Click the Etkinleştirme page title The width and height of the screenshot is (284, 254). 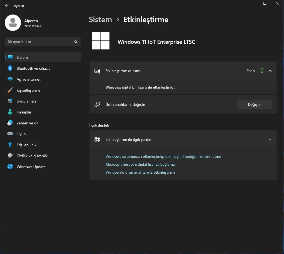pos(146,20)
